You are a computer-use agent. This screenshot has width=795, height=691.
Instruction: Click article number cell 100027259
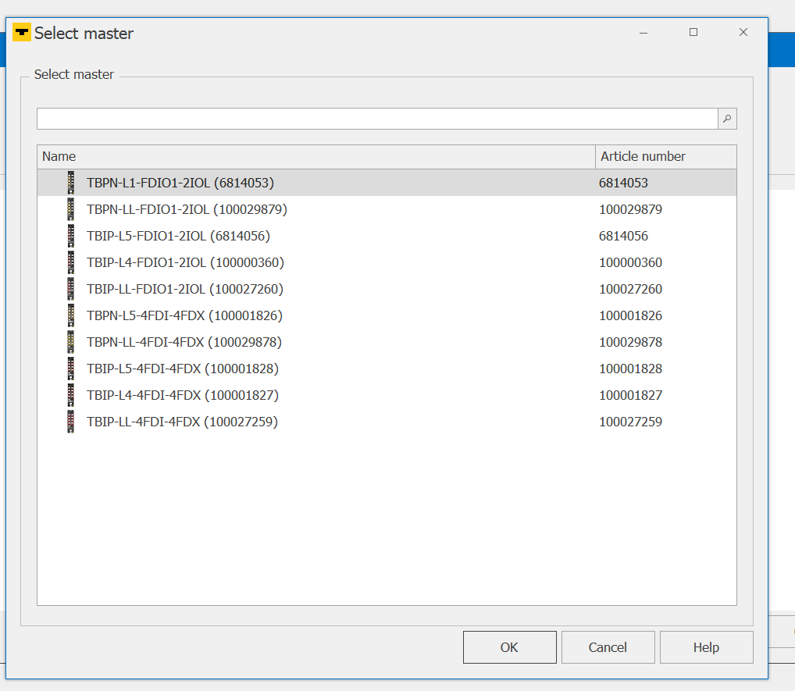(x=630, y=422)
